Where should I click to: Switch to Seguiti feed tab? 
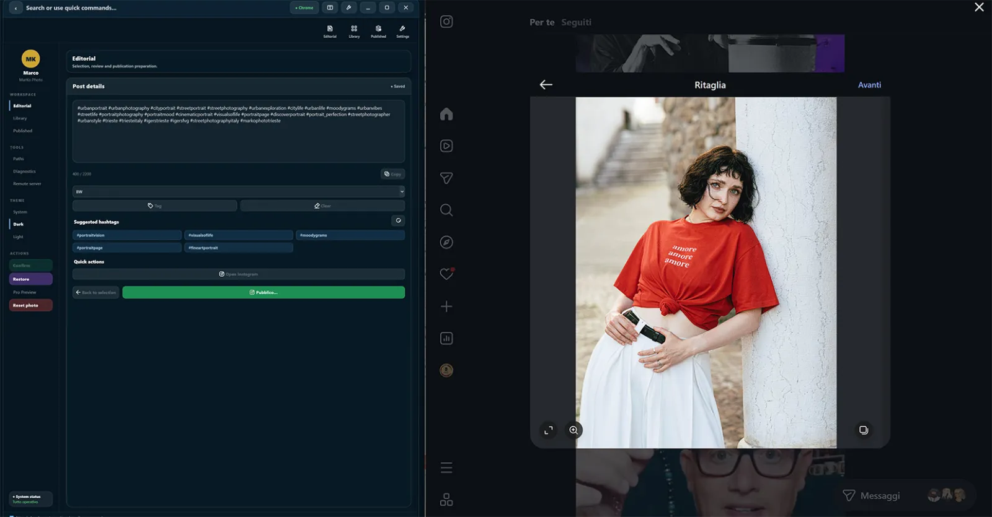click(576, 22)
